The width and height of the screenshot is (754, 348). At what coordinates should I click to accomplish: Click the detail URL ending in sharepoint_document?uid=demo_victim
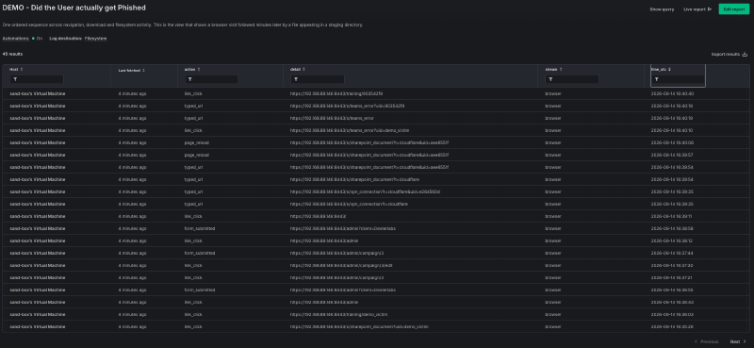click(x=359, y=327)
